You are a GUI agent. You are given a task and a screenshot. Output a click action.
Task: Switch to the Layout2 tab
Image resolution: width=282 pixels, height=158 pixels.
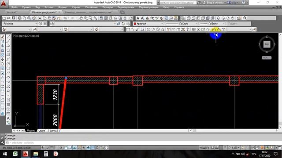click(54, 131)
